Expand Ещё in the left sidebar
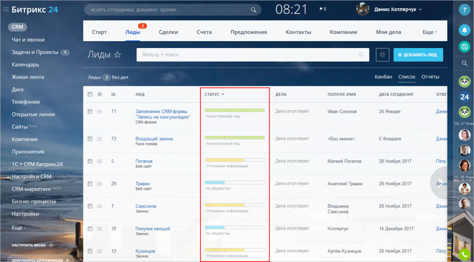 pos(19,228)
